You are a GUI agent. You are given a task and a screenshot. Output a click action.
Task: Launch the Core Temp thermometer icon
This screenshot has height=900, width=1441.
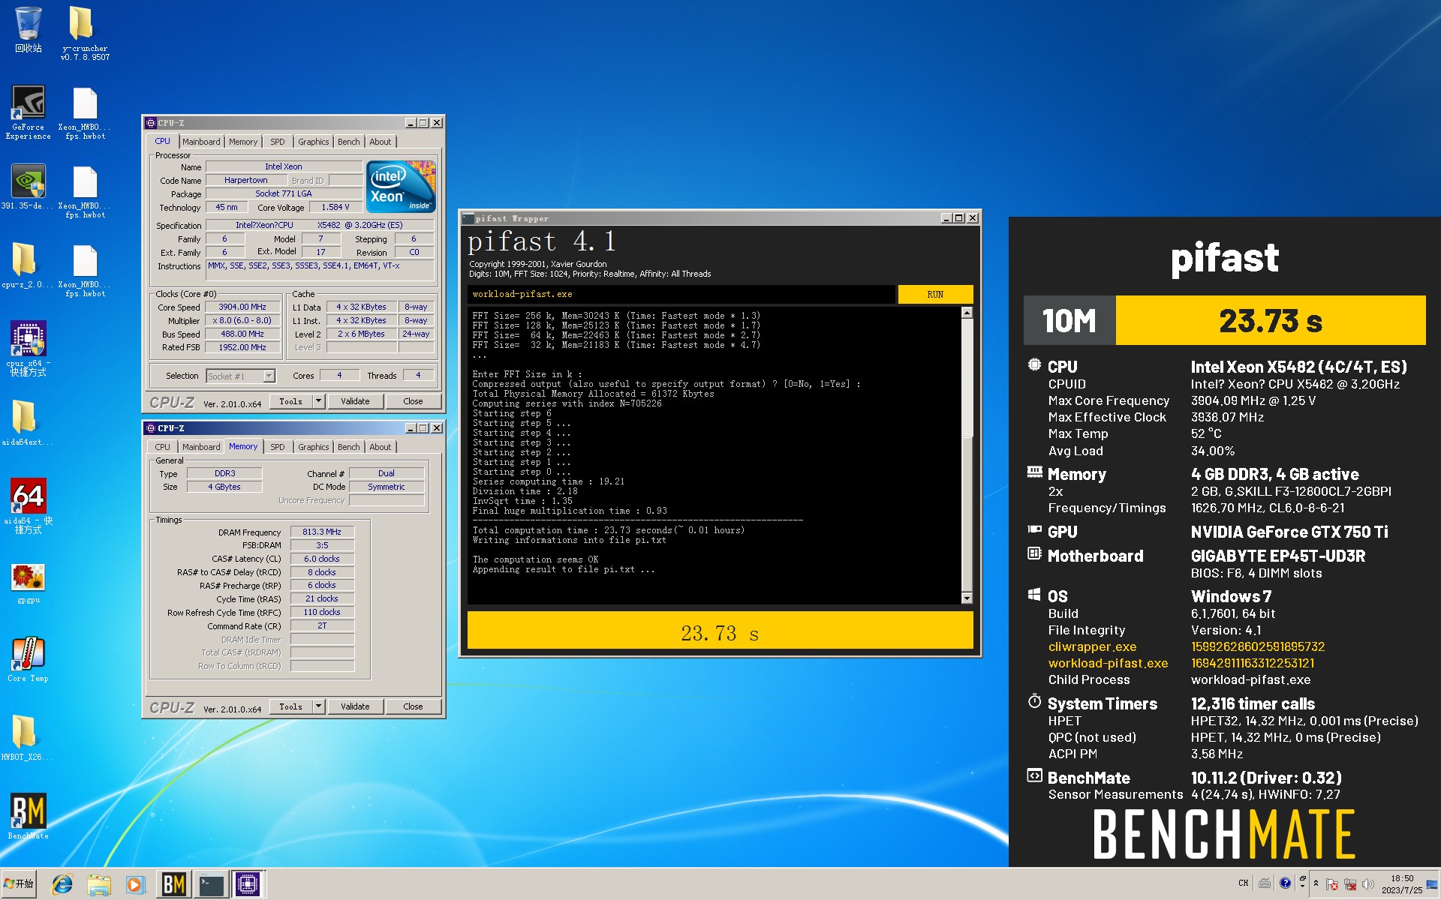[28, 660]
